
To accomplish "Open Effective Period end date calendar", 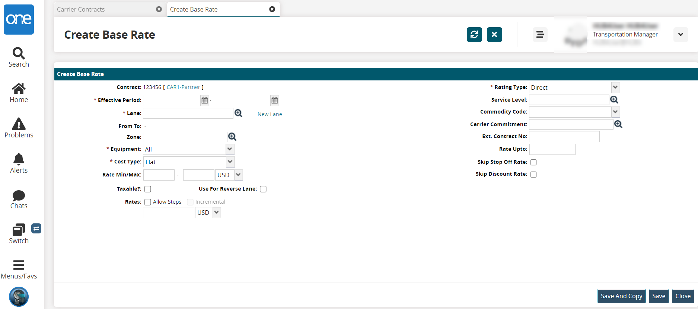I will point(275,100).
